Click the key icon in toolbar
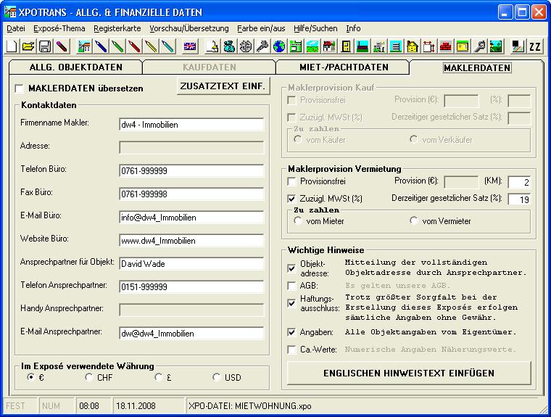Viewport: 551px width, 417px height. (262, 46)
